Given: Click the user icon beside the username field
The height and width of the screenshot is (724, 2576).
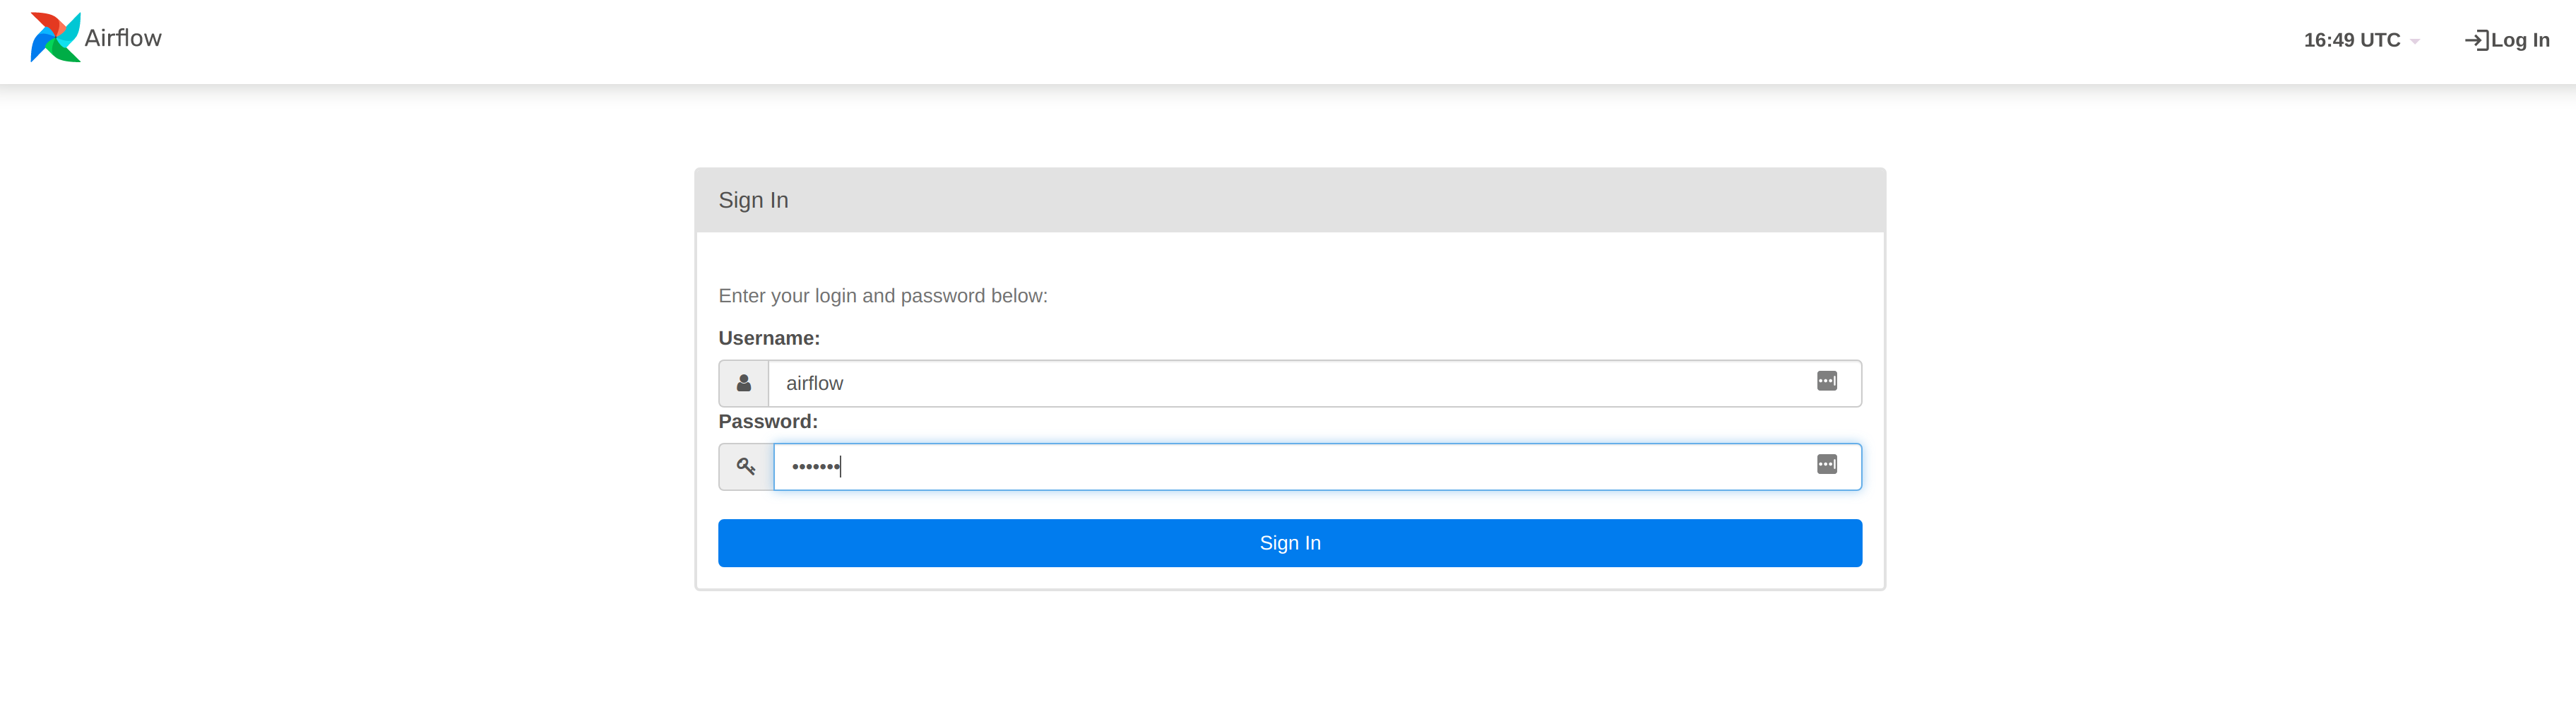Looking at the screenshot, I should pyautogui.click(x=744, y=383).
